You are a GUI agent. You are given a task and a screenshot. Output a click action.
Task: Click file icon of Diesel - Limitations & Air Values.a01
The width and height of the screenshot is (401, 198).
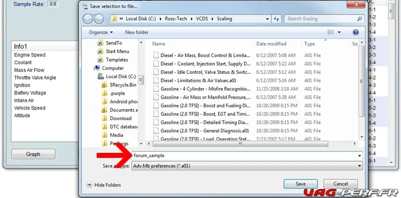156,81
